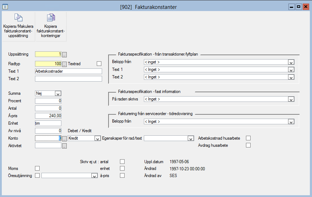Click the Antal input field
Screen dimensions: 312x197
pyautogui.click(x=48, y=108)
